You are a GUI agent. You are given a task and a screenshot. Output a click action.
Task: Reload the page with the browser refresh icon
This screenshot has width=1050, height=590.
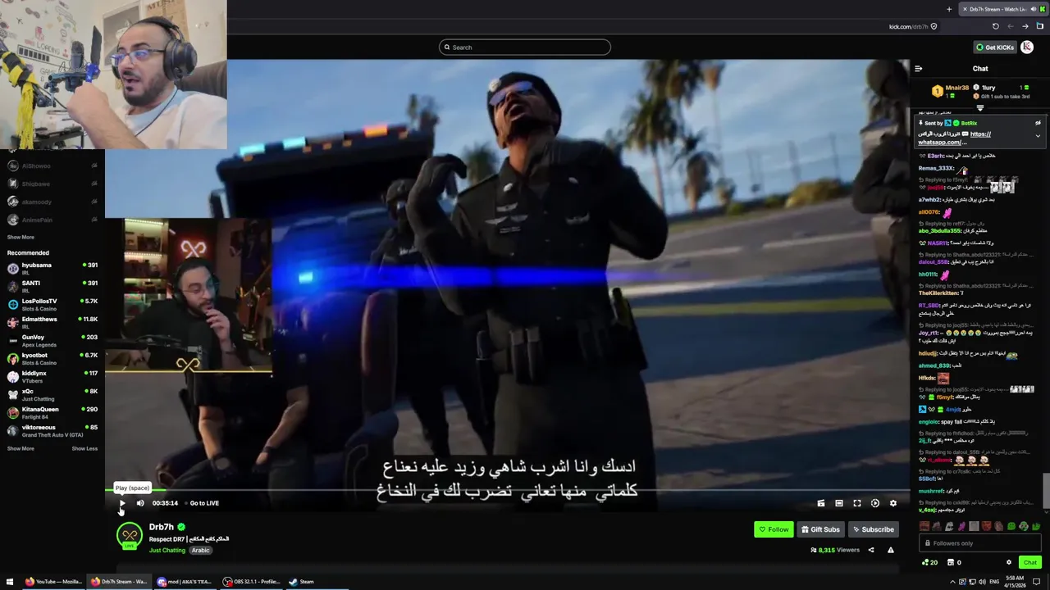point(996,26)
